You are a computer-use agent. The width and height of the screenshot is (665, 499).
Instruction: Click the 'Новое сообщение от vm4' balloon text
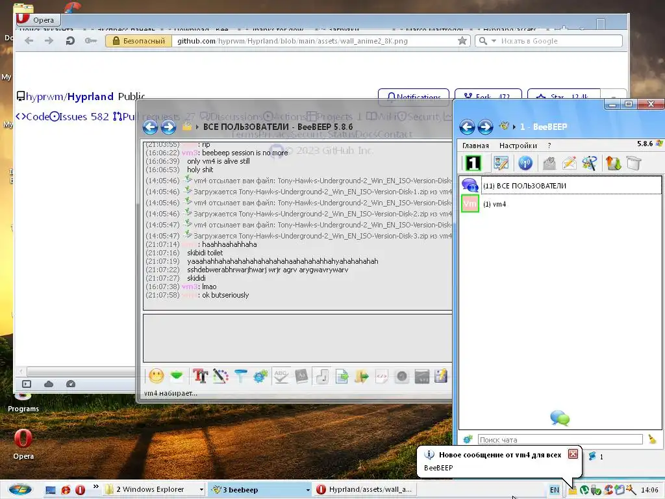(x=500, y=455)
